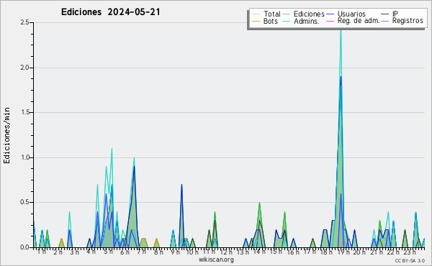This screenshot has height=266, width=432.
Task: Click the 'CC BY-SA 3.0' license text
Action: coord(410,260)
